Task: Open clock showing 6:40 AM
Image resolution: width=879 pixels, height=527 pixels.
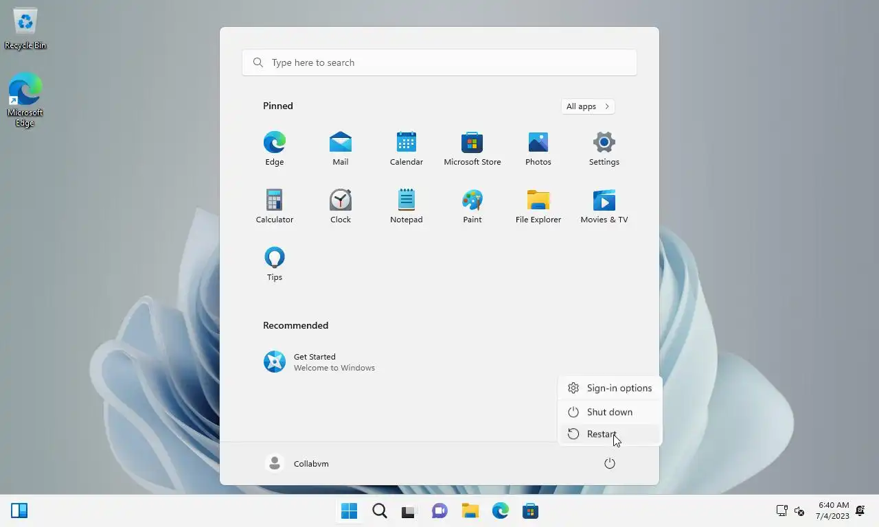Action: 834,511
